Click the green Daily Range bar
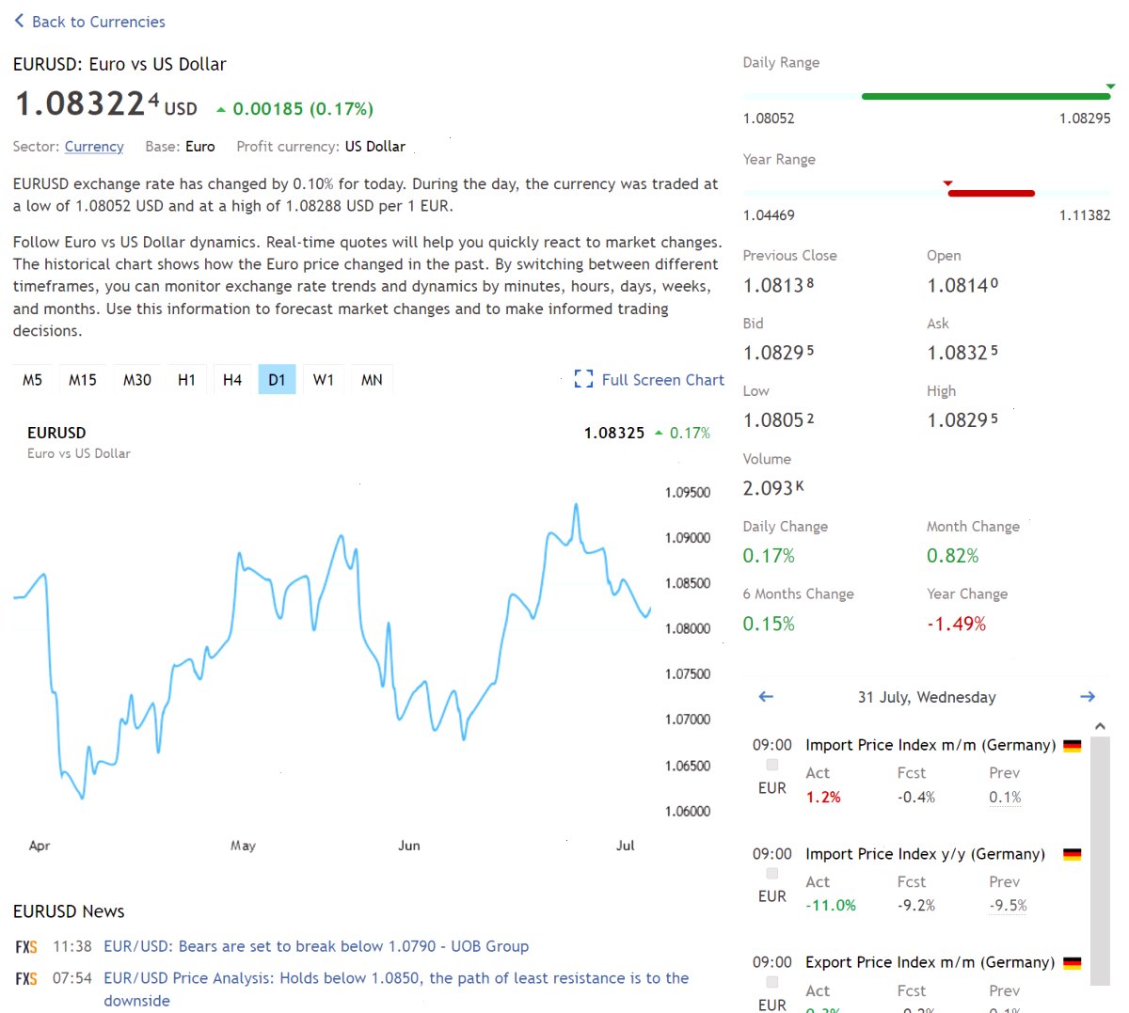 click(986, 96)
